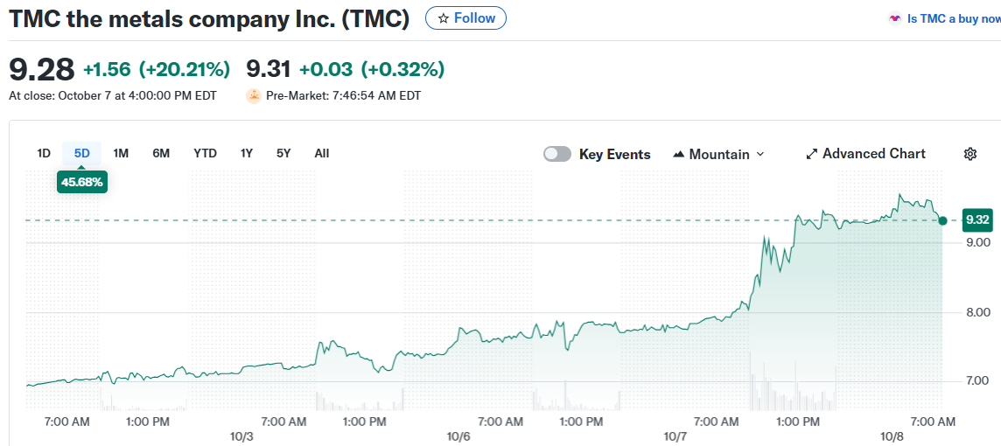The height and width of the screenshot is (446, 1001).
Task: Show the All time range
Action: tap(321, 153)
